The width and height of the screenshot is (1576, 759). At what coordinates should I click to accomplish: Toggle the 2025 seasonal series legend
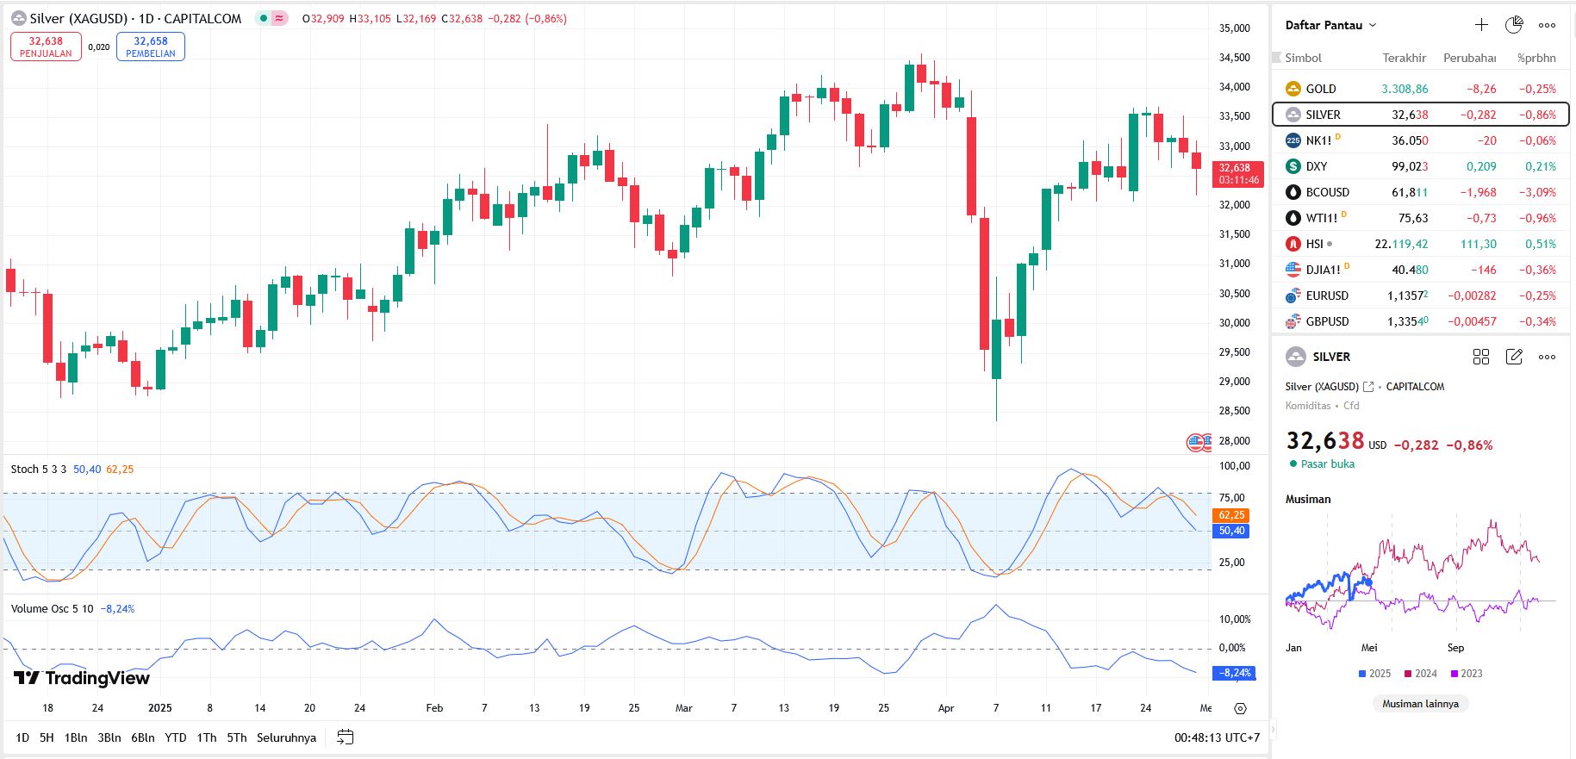pos(1374,674)
